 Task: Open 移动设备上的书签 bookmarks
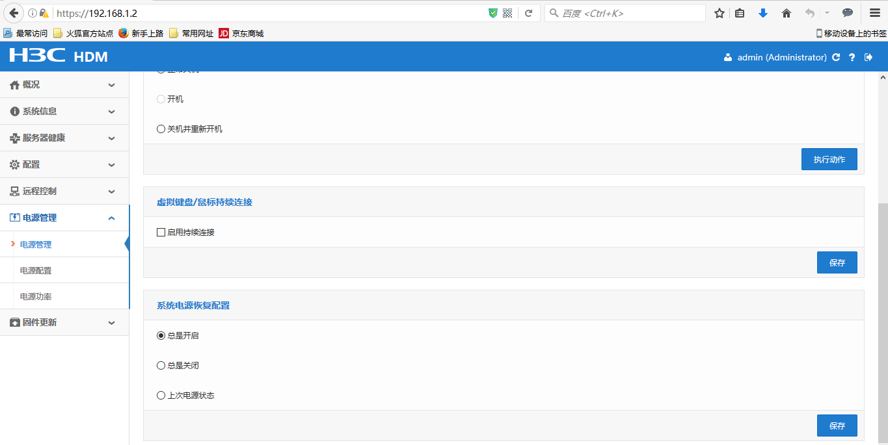[x=851, y=33]
